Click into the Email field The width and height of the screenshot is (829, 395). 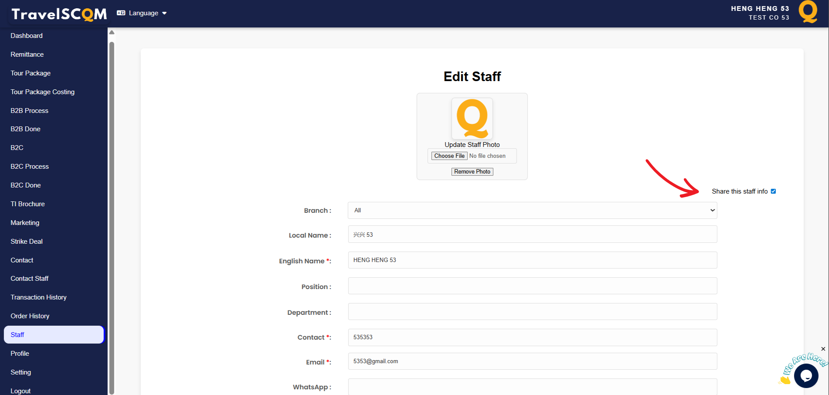point(532,361)
